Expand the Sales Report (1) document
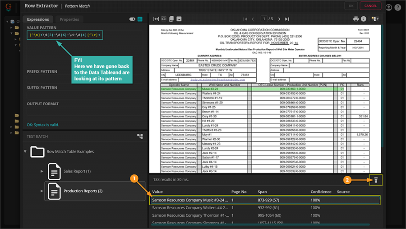406x229 pixels. pos(42,171)
